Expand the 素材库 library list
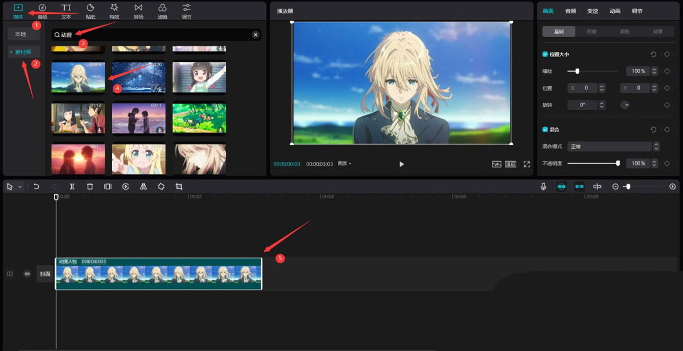 click(11, 52)
